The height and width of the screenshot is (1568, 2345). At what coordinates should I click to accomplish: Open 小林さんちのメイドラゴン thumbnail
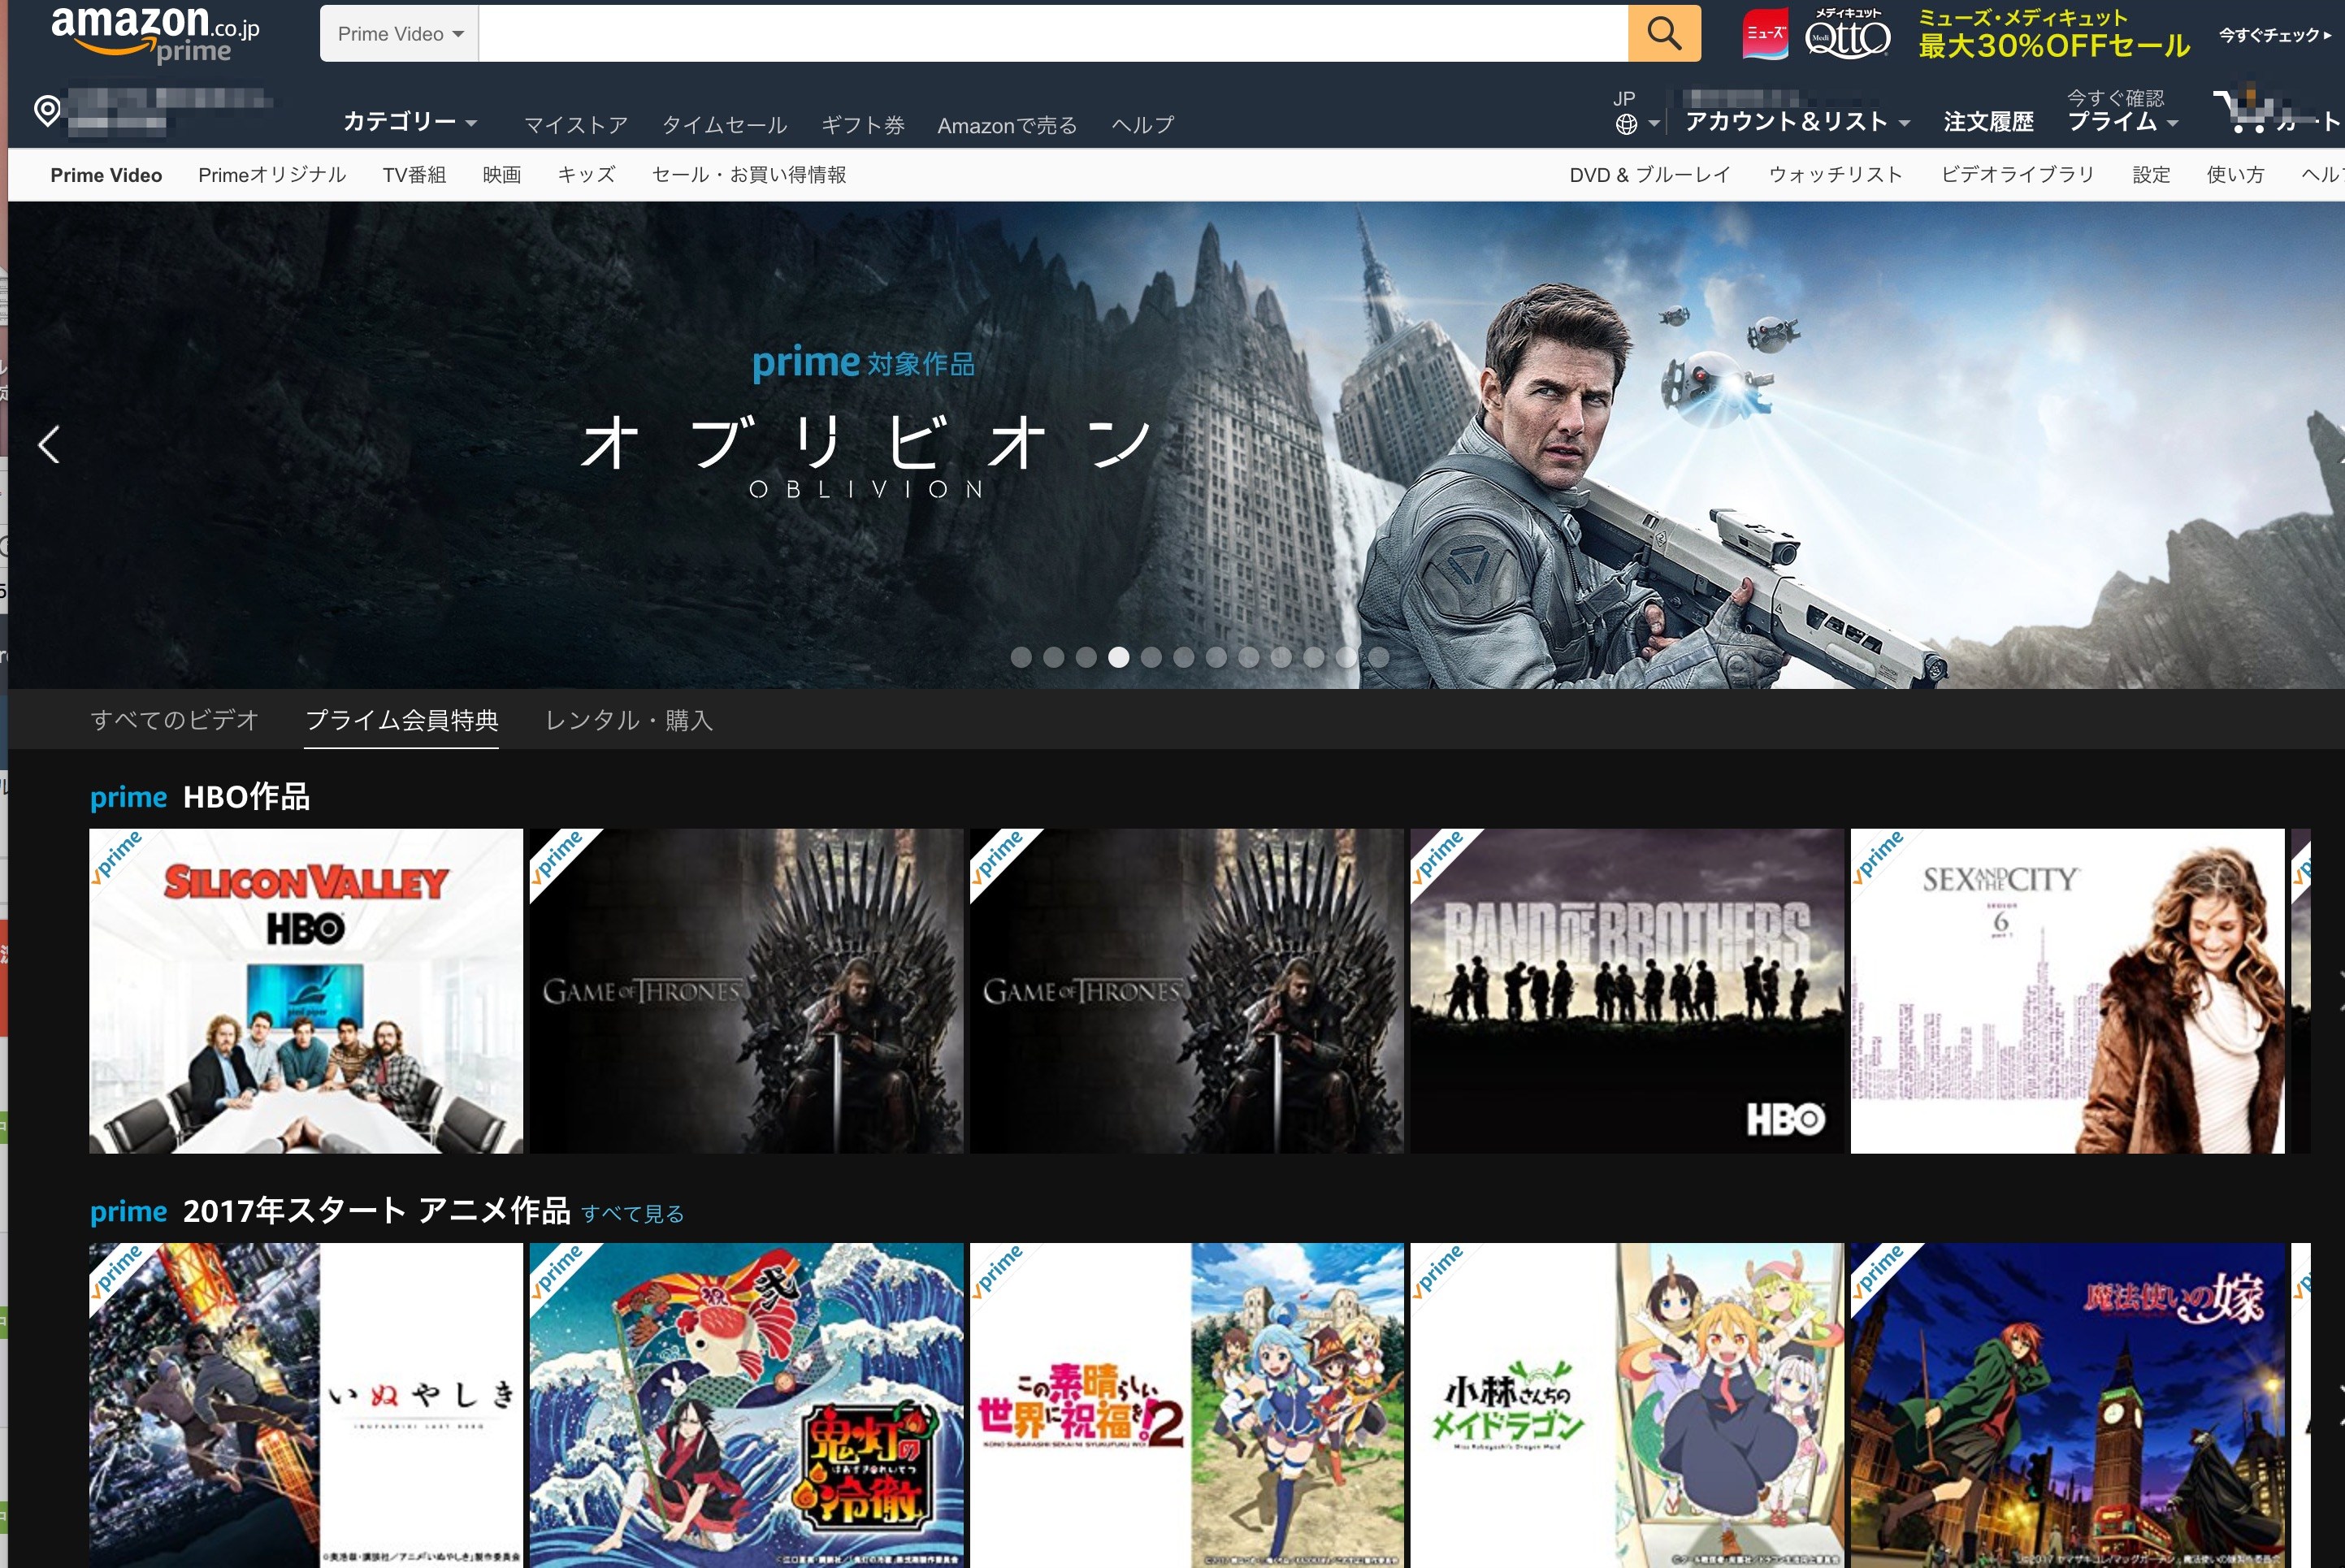pyautogui.click(x=1627, y=1405)
